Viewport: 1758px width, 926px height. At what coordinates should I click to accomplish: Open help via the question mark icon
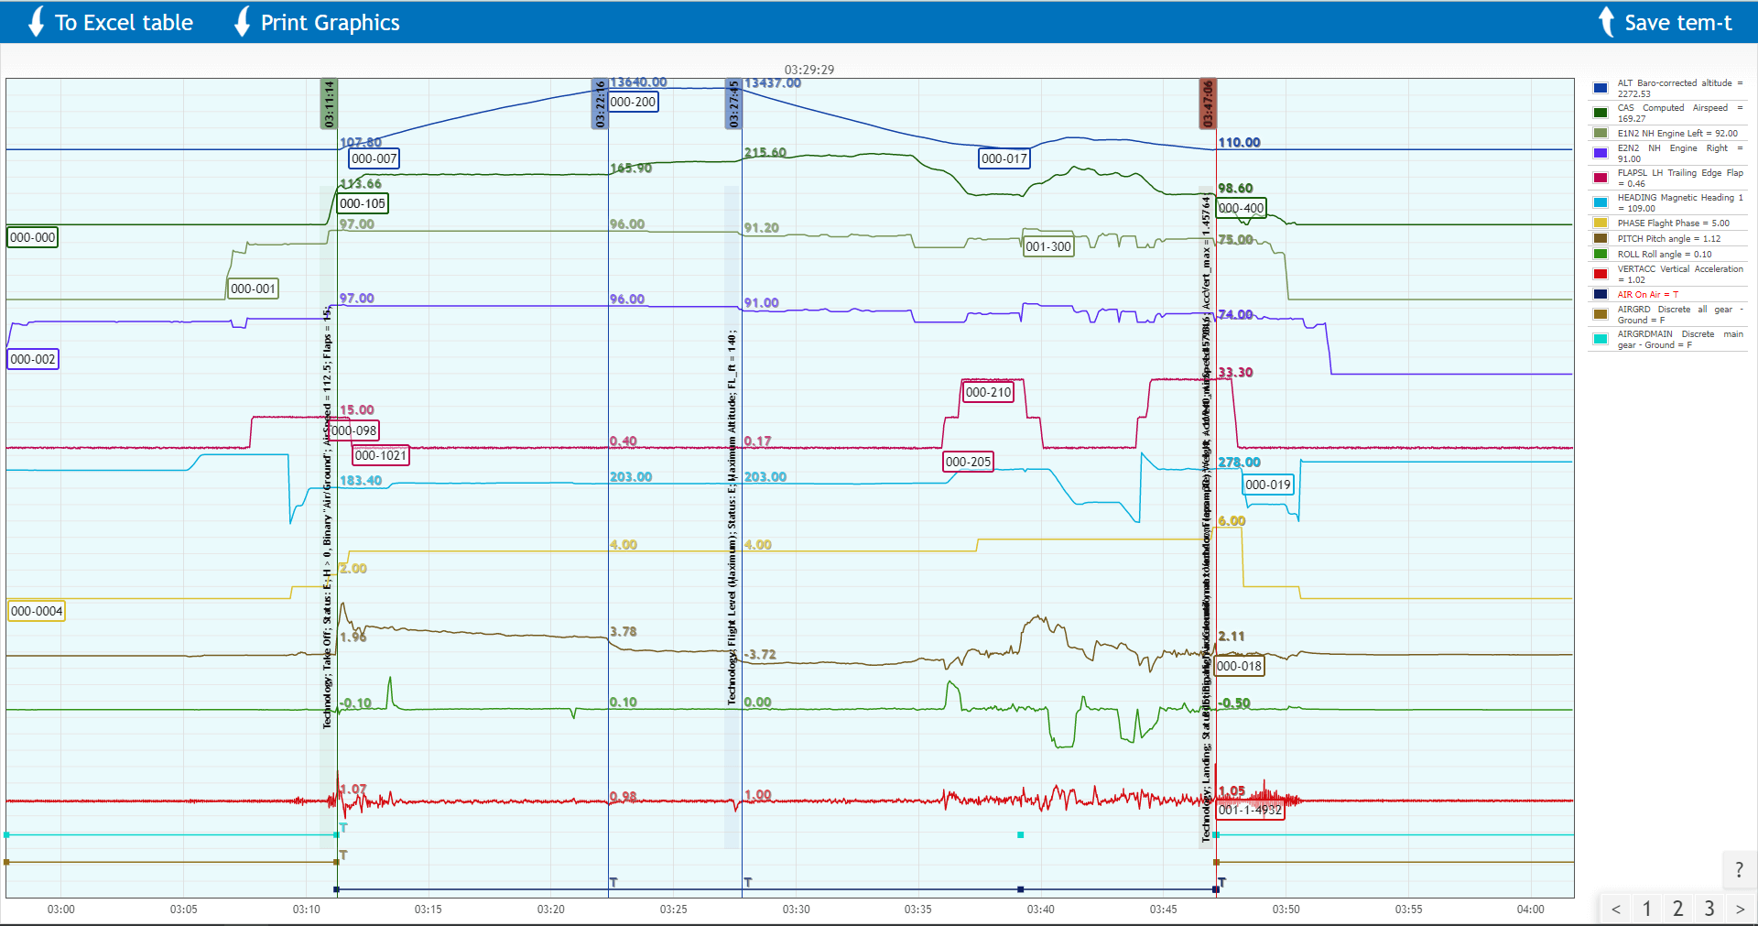click(x=1737, y=870)
